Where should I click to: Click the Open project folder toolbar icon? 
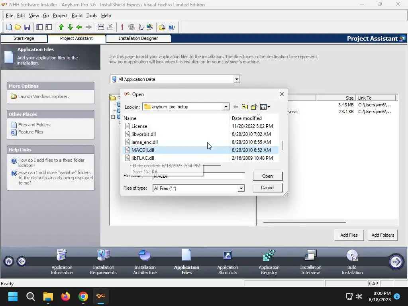[18, 27]
